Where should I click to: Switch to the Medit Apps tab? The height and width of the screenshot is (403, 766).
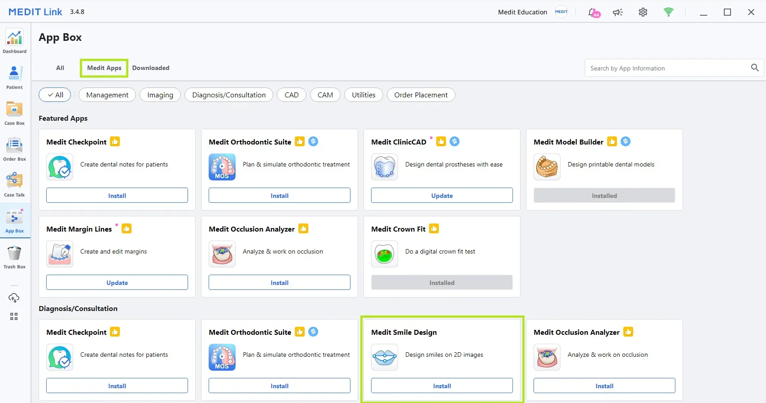[104, 68]
